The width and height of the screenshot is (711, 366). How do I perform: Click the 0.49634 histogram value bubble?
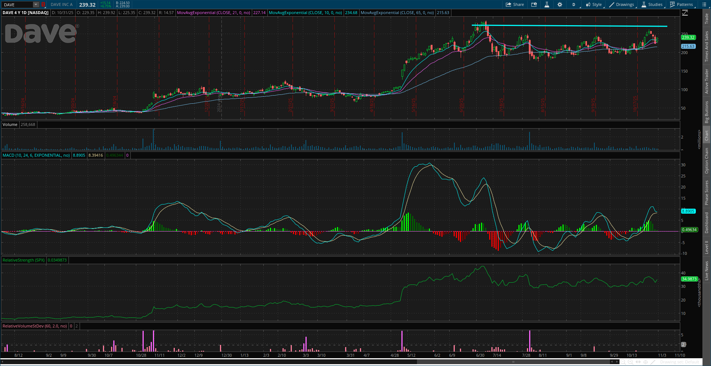pos(690,230)
